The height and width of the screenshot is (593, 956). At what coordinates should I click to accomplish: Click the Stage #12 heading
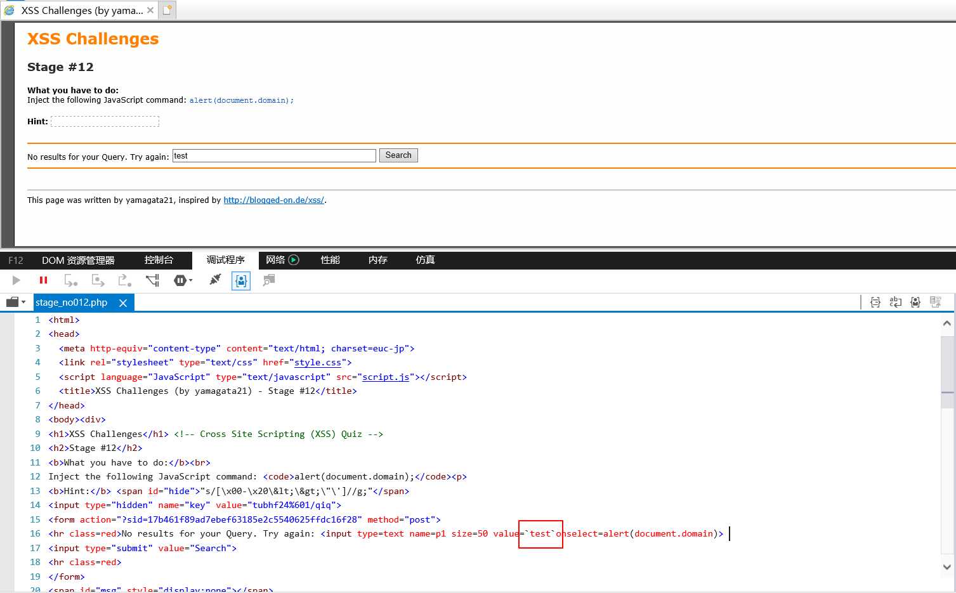pos(60,67)
